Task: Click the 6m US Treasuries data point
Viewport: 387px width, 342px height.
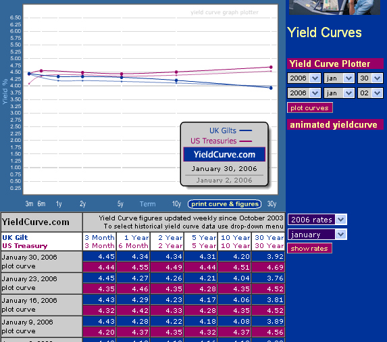Action: click(41, 71)
